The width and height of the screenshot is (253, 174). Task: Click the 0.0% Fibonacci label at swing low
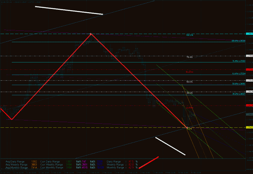click(x=189, y=129)
